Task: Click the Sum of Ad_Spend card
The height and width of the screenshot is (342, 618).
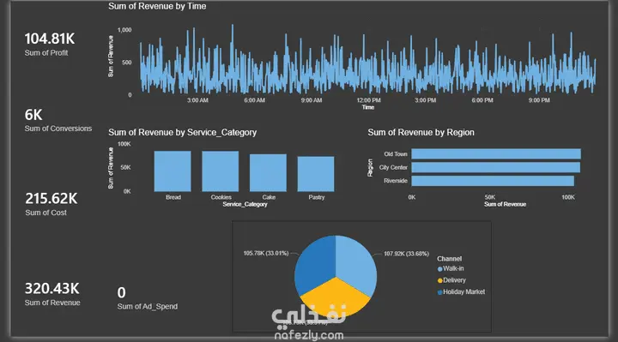Action: click(147, 298)
